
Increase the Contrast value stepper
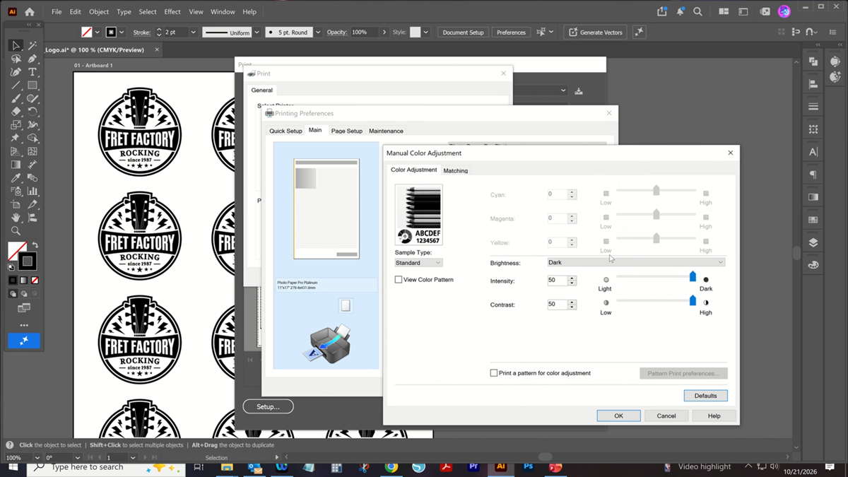(572, 302)
